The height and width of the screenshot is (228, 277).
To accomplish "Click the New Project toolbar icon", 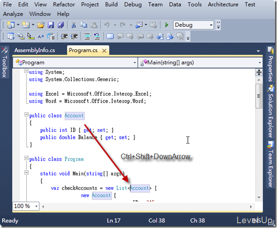I will [10, 25].
